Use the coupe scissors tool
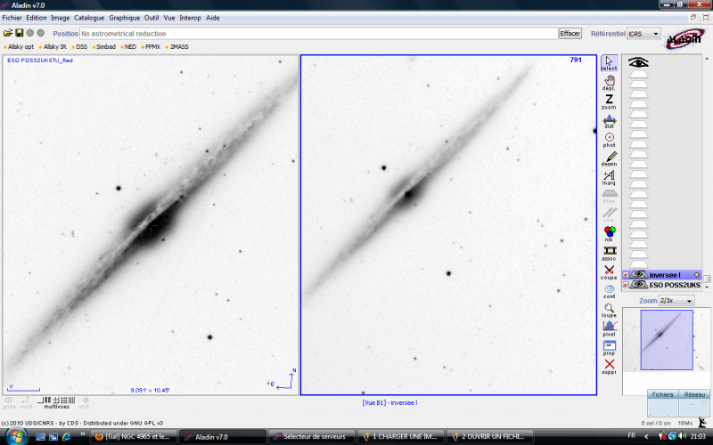This screenshot has width=713, height=445. coord(610,272)
